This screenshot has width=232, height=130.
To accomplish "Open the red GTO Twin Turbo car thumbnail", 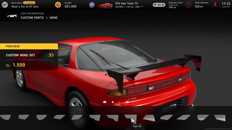I will click(x=105, y=5).
